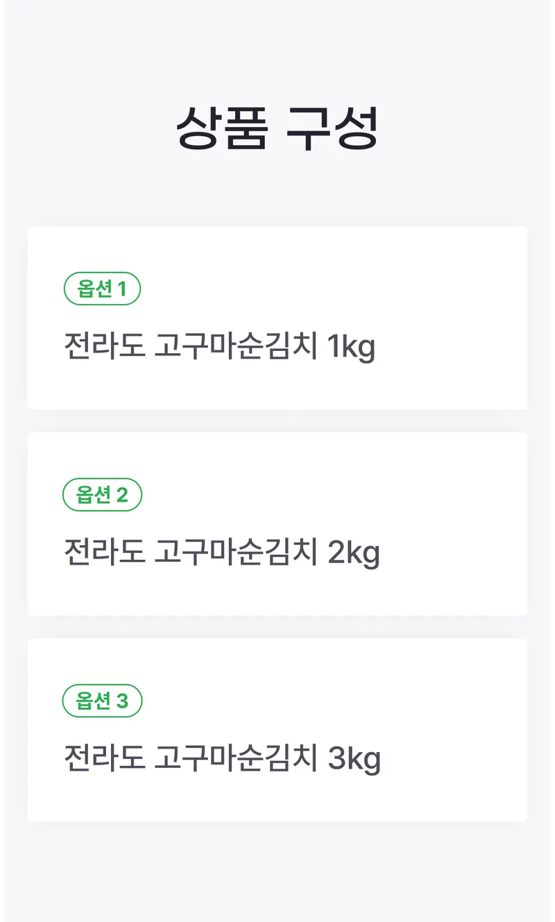555x922 pixels.
Task: Click the "3kg" weight text in option 3
Action: (355, 759)
